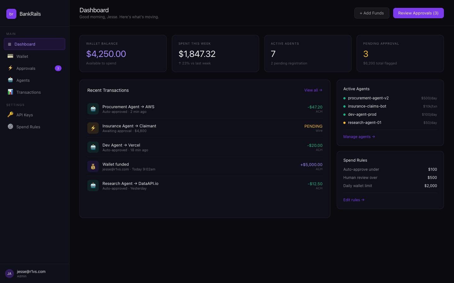
Task: Click the money bag icon on Wallet funded row
Action: coord(93,166)
